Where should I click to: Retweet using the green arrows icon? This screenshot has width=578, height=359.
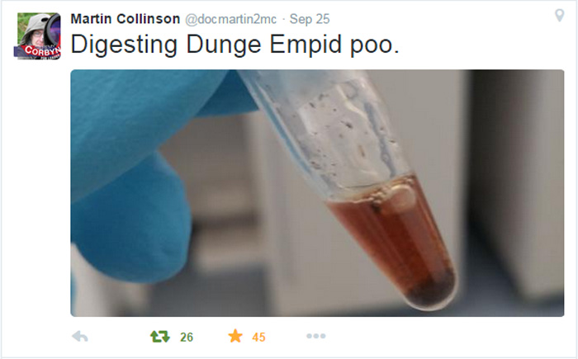pyautogui.click(x=160, y=337)
